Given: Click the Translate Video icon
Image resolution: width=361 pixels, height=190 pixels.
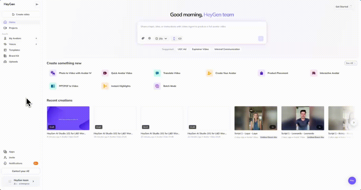Looking at the screenshot, I should pos(157,73).
